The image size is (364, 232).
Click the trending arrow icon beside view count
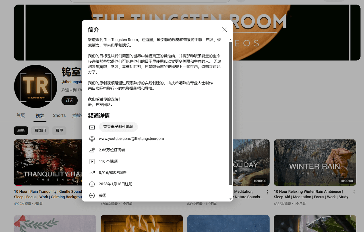pyautogui.click(x=92, y=173)
